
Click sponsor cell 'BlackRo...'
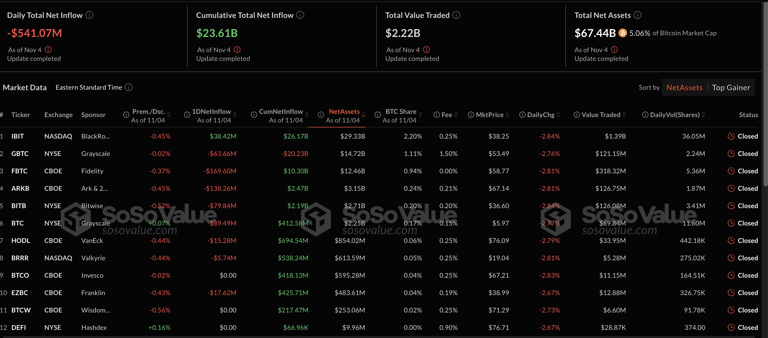pos(96,136)
